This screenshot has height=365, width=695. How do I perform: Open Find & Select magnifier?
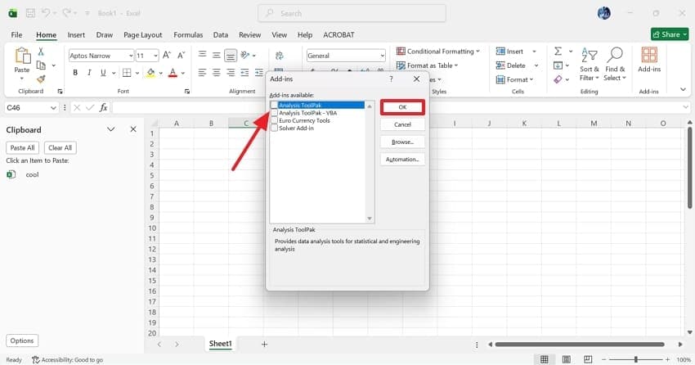615,65
